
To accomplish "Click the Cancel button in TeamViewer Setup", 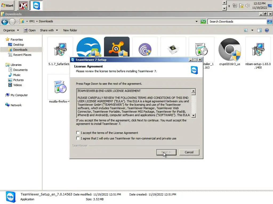I will [189, 152].
